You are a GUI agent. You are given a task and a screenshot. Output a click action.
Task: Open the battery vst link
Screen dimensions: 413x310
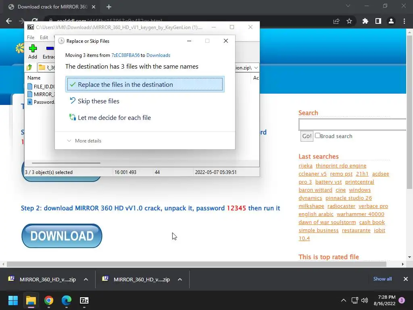pos(328,182)
